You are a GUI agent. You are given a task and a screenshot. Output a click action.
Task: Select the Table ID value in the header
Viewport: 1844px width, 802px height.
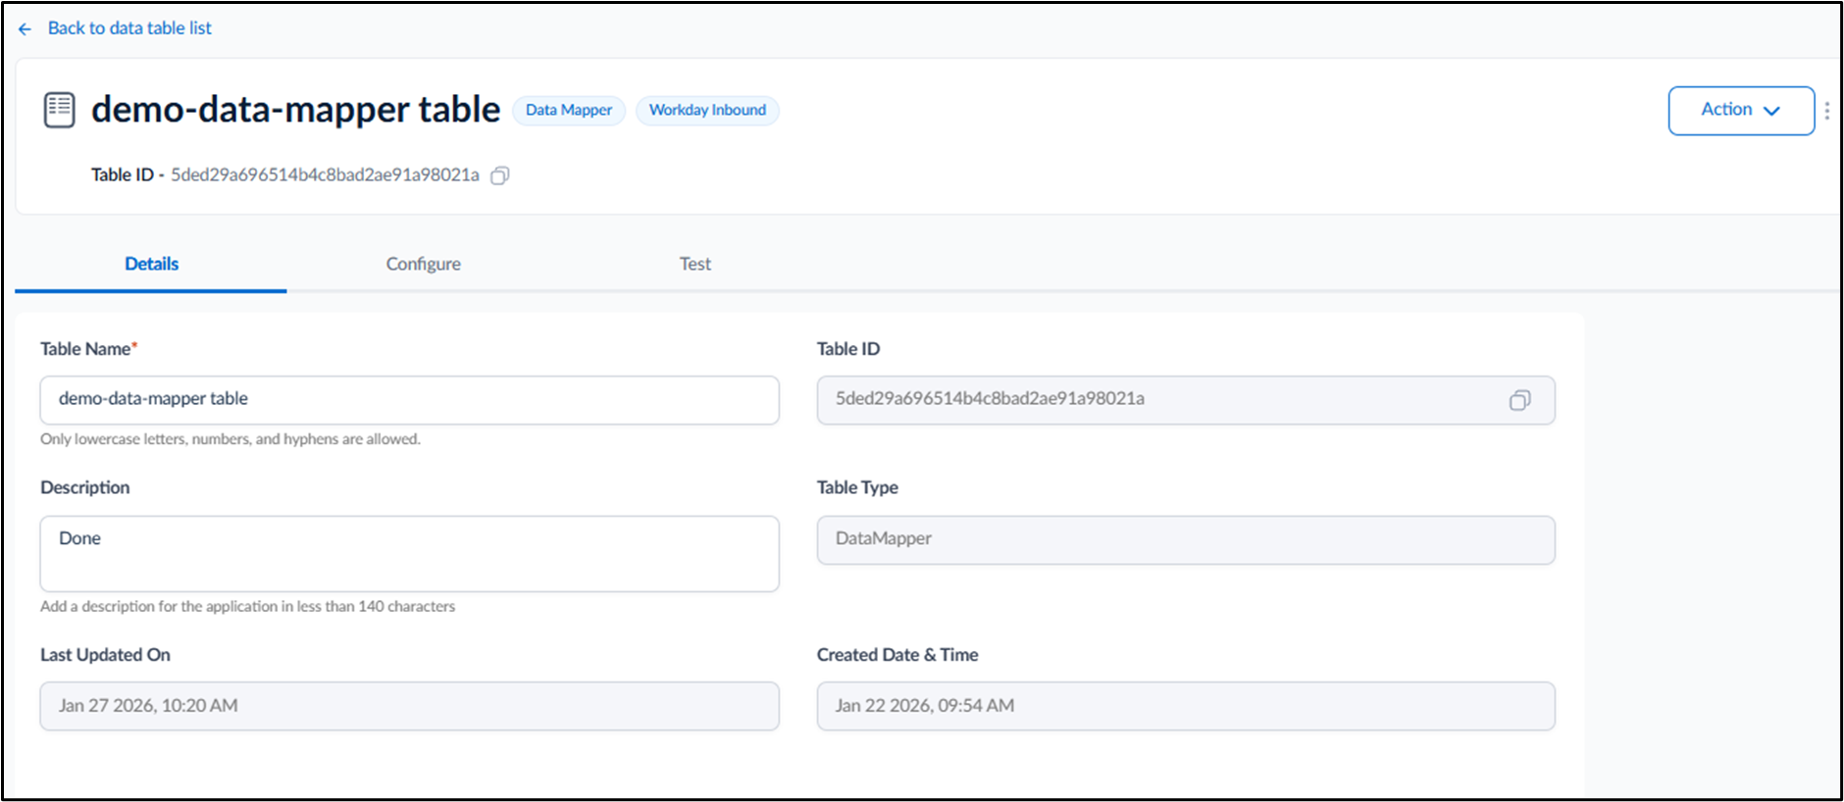pyautogui.click(x=325, y=175)
